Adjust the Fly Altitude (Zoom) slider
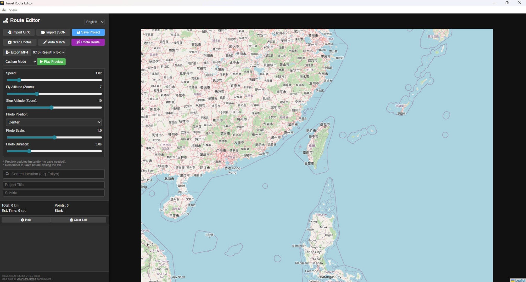This screenshot has height=282, width=526. 54,94
